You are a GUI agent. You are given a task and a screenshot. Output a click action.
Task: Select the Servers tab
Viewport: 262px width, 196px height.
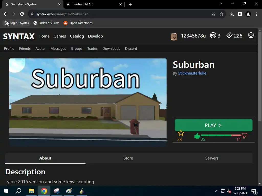coord(212,158)
